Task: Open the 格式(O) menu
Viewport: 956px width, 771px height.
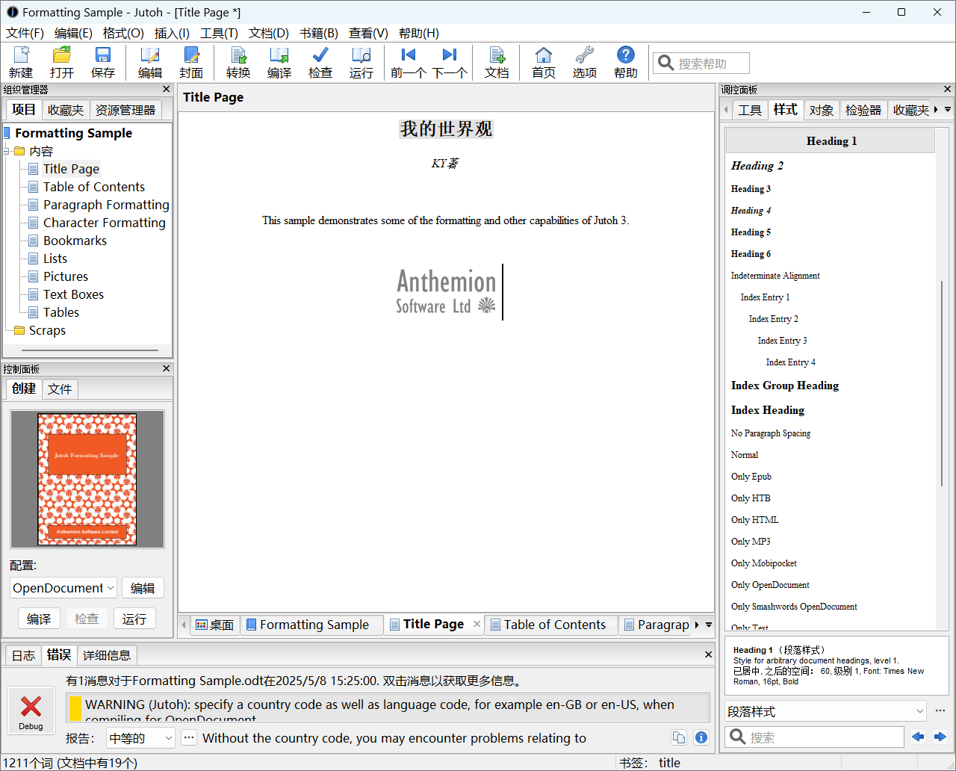Action: (123, 33)
